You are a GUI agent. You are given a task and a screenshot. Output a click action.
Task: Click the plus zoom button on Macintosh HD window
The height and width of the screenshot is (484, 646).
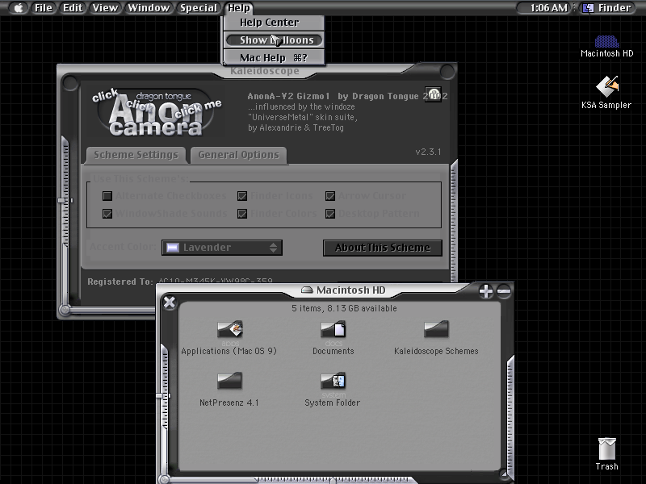(486, 291)
